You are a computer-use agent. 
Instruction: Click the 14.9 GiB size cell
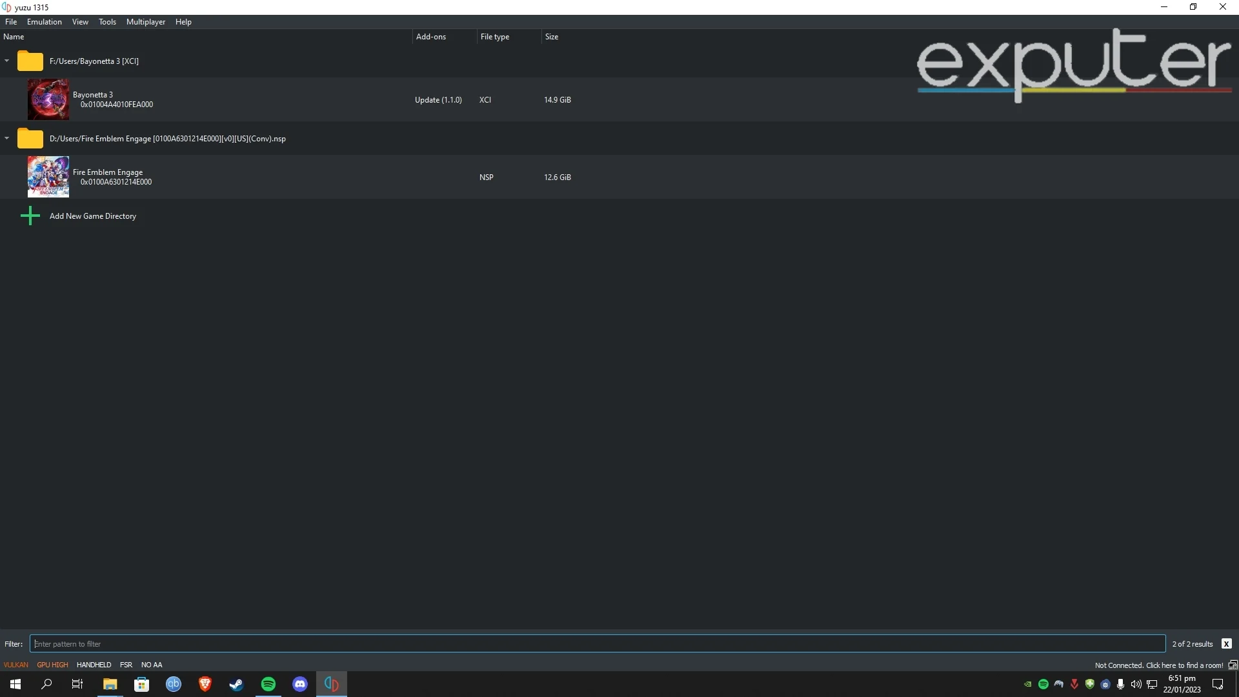pos(558,100)
